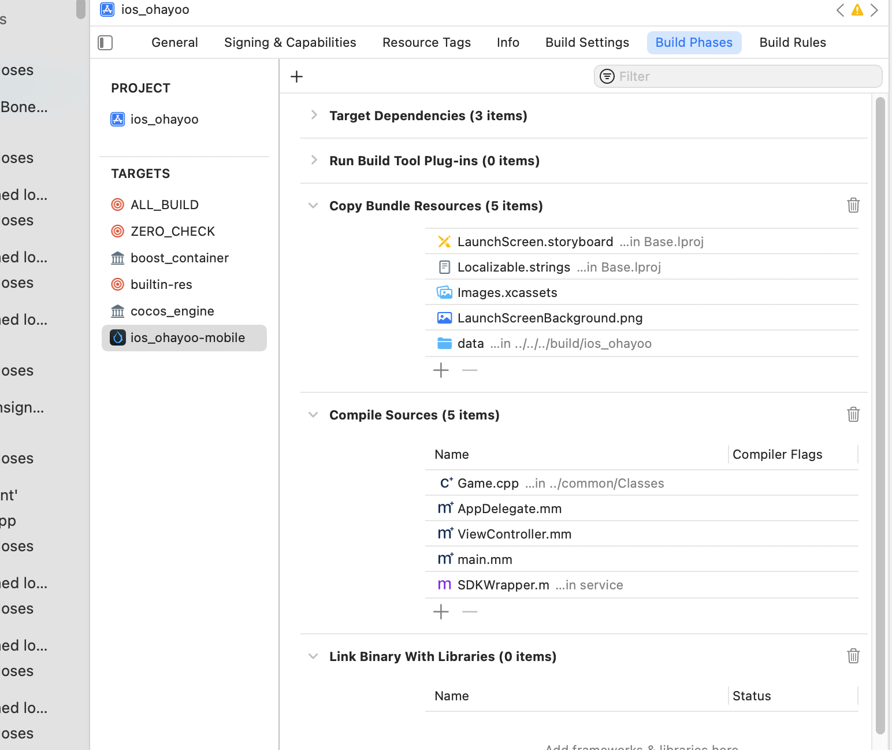Collapse Link Binary With Libraries section
This screenshot has width=892, height=750.
point(313,656)
